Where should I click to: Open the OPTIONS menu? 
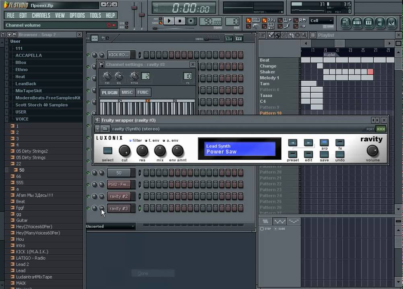(x=77, y=15)
